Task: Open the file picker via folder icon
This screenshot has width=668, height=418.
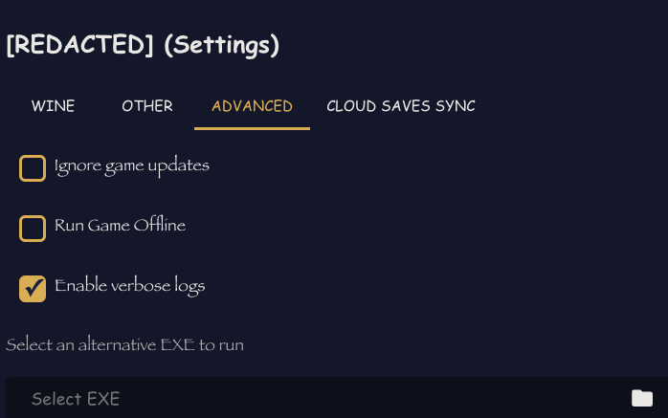Action: [x=642, y=398]
